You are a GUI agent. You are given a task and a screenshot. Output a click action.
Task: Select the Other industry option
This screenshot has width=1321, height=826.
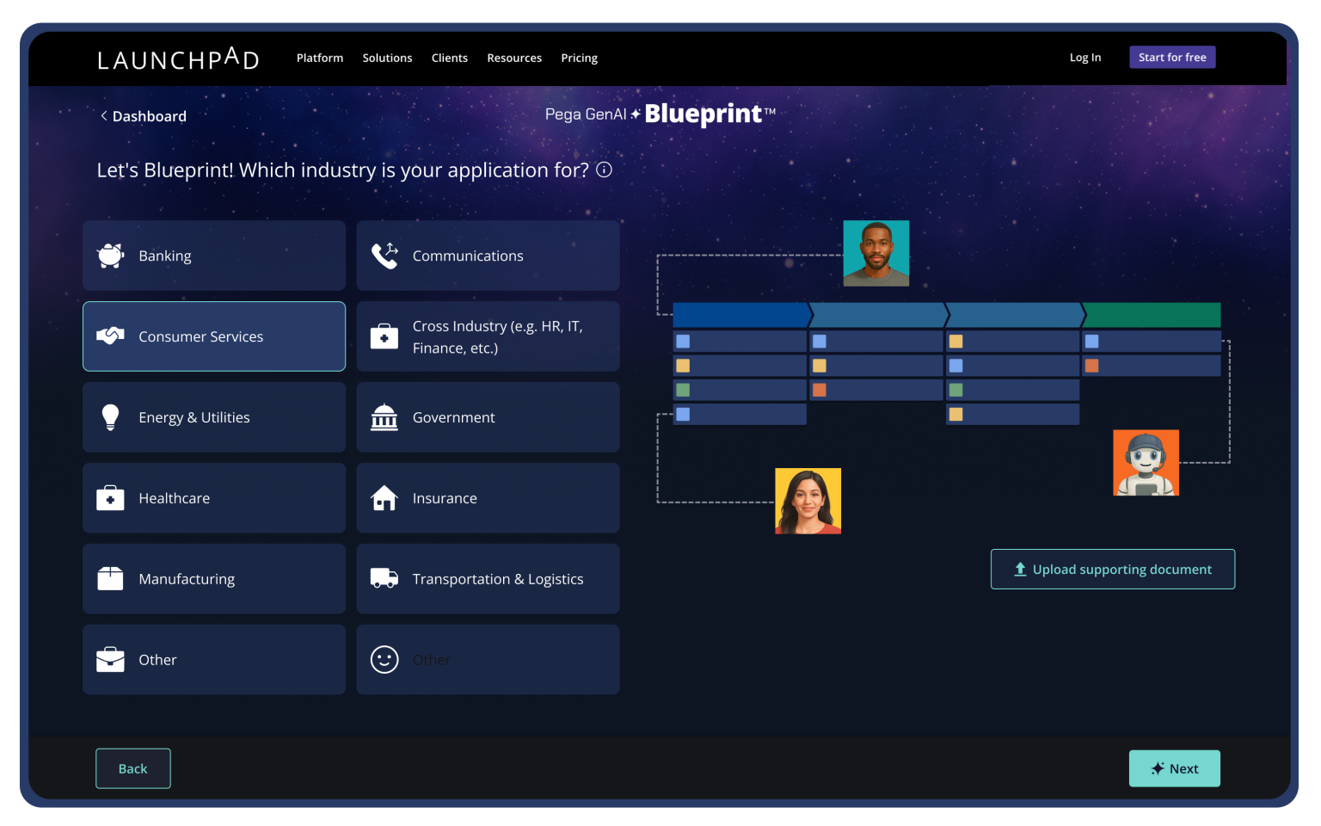[213, 659]
